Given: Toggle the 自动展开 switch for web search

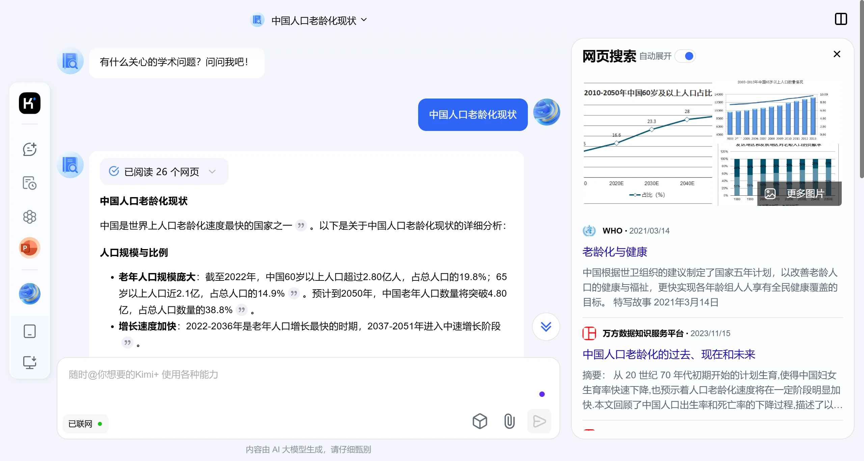Looking at the screenshot, I should 686,56.
